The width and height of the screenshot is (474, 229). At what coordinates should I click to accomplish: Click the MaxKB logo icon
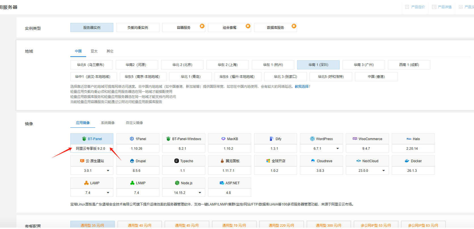pyautogui.click(x=223, y=139)
